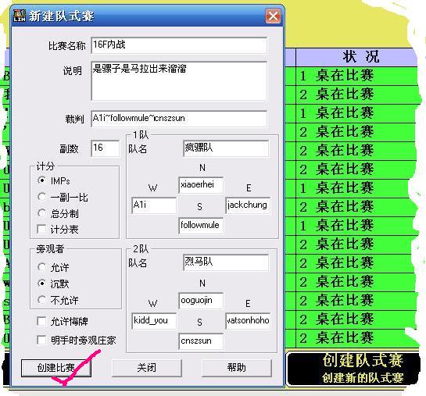Enable the 计分表 checkbox
Screen dimensions: 426x396
pyautogui.click(x=41, y=230)
